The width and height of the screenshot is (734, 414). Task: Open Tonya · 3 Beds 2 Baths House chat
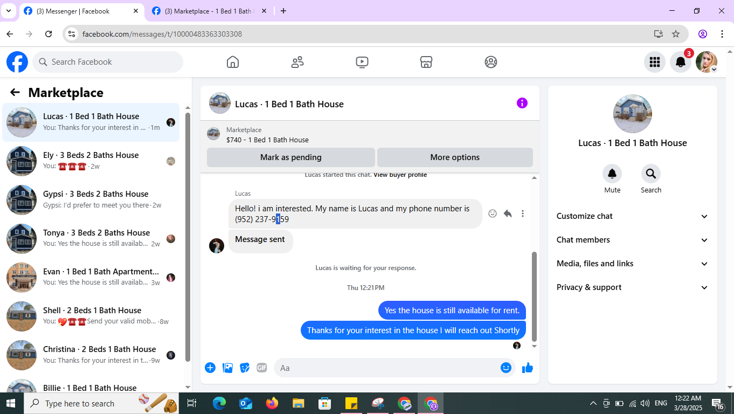91,239
